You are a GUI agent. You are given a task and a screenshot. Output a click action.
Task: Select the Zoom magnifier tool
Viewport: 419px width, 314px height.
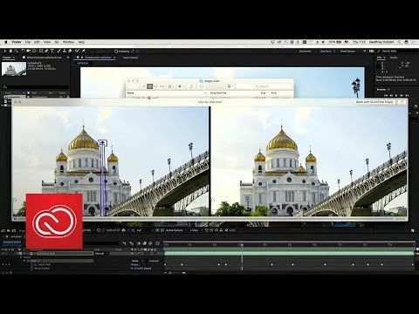16,51
